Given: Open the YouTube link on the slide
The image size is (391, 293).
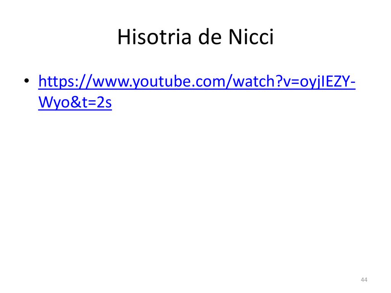Looking at the screenshot, I should [x=197, y=92].
